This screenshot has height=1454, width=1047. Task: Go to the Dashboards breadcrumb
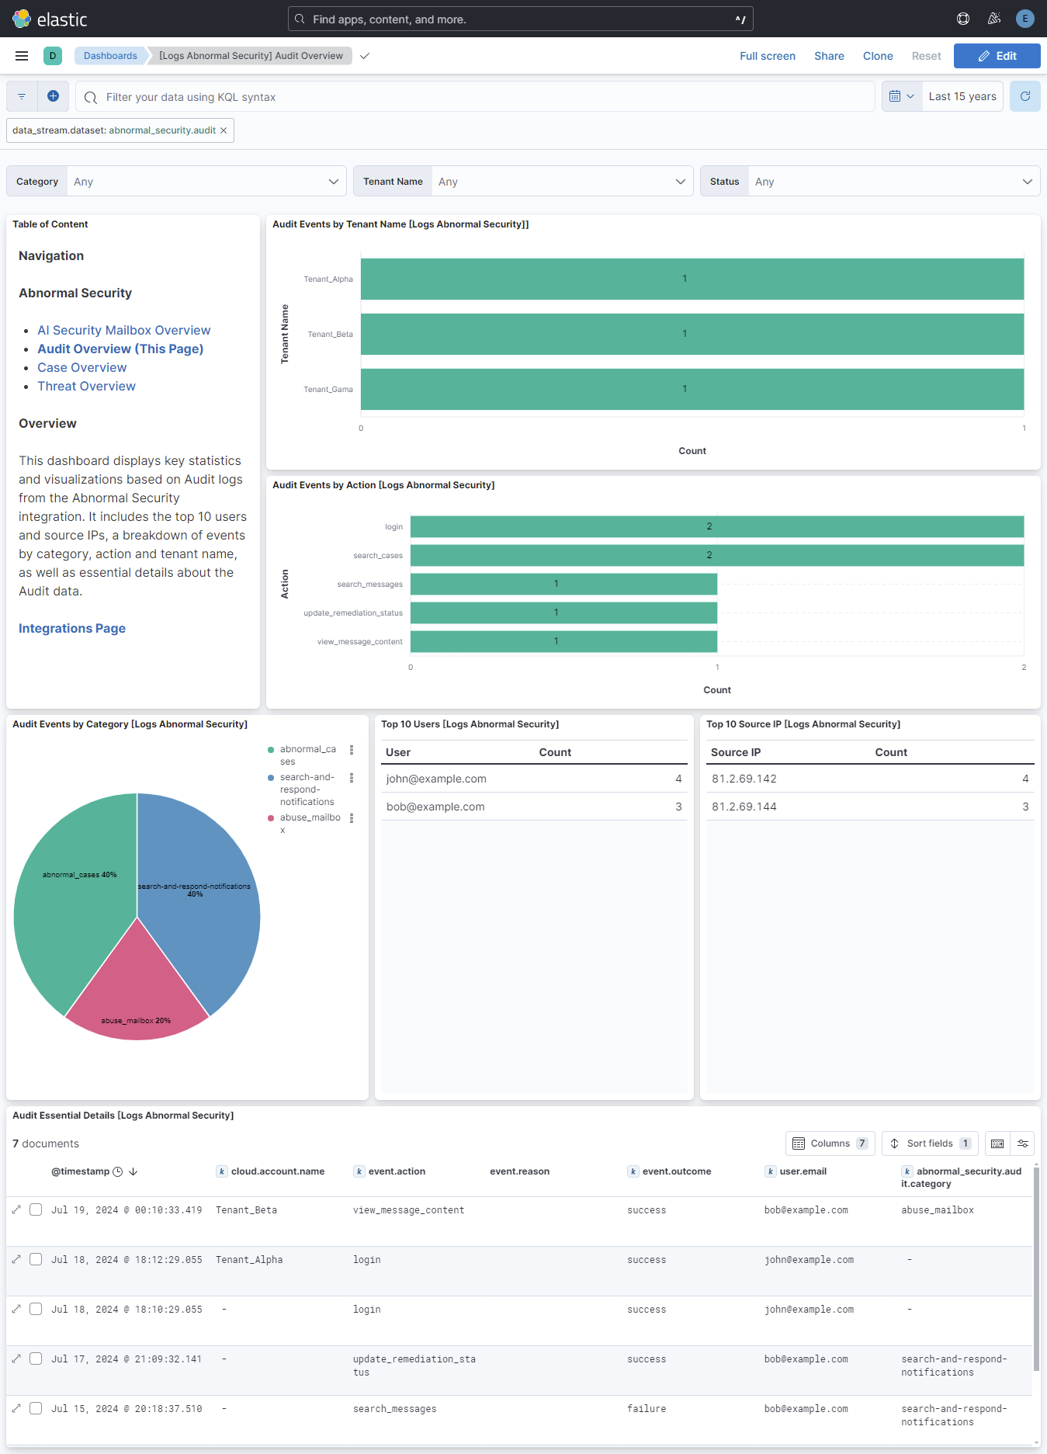tap(110, 56)
